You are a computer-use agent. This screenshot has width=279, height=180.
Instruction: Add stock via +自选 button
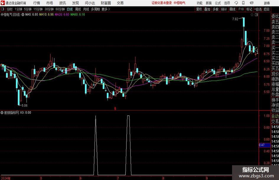coord(258,9)
